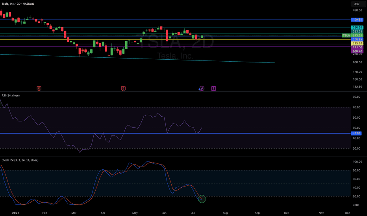The image size is (367, 216).
Task: Click the red earnings marker near May
Action: [x=123, y=88]
